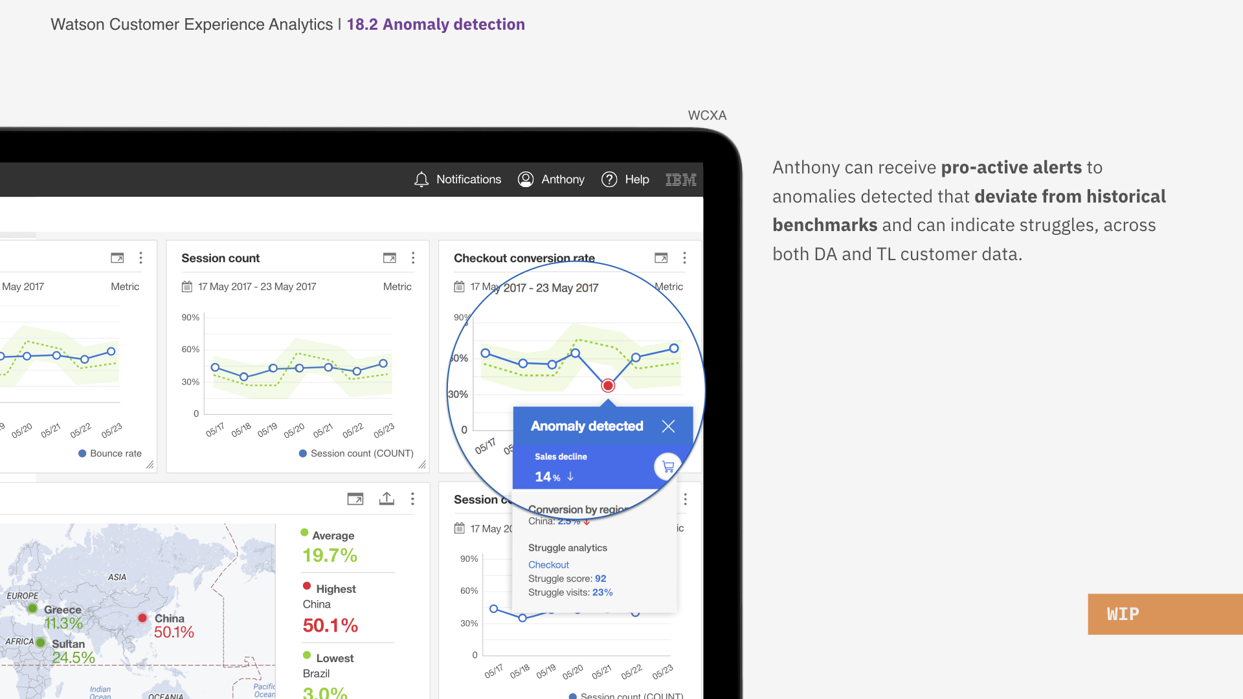Screen dimensions: 1243x699
Task: Click the Sultan marker on the map
Action: click(x=41, y=643)
